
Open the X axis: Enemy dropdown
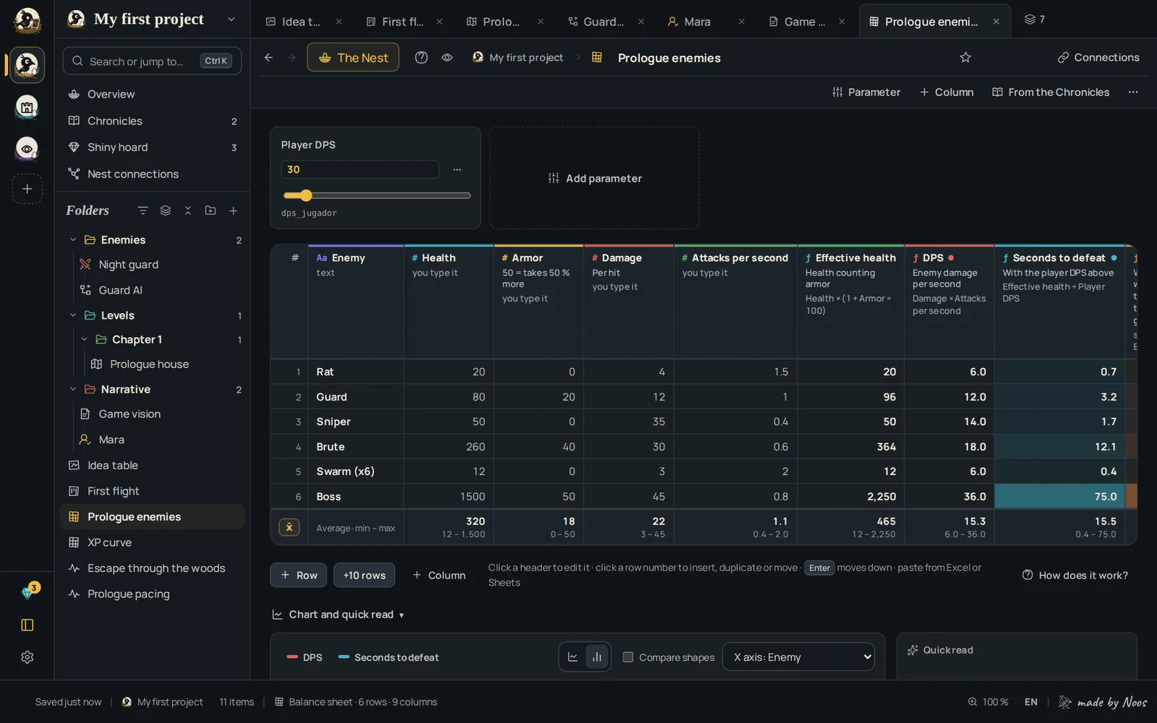click(798, 657)
